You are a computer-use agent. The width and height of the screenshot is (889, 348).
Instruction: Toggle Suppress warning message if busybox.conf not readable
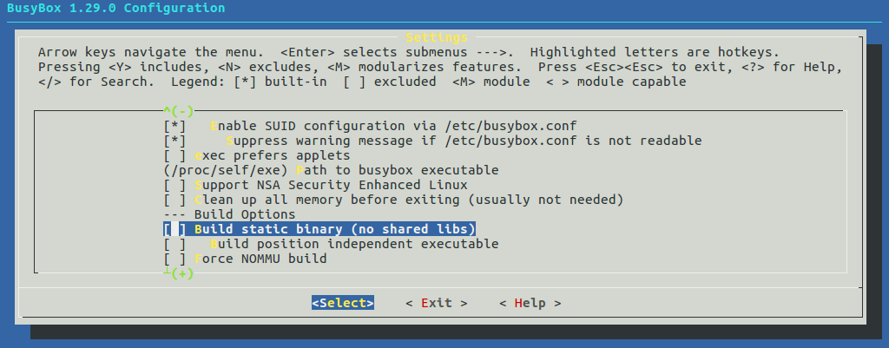(x=175, y=141)
